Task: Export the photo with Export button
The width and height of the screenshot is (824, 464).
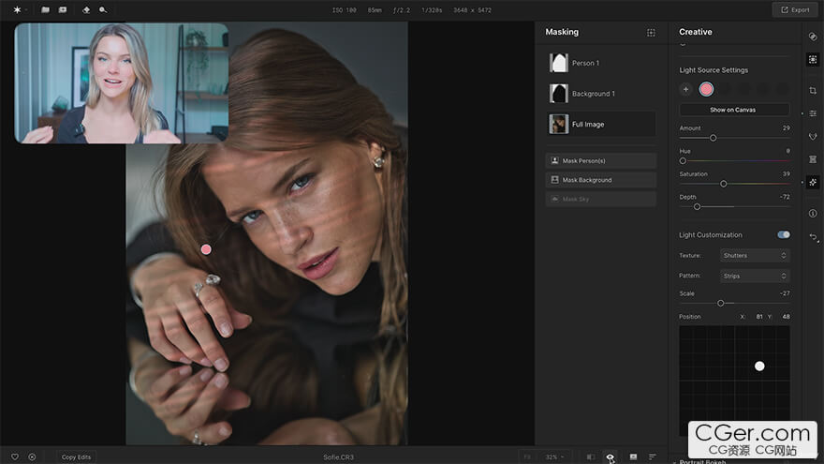Action: tap(795, 10)
